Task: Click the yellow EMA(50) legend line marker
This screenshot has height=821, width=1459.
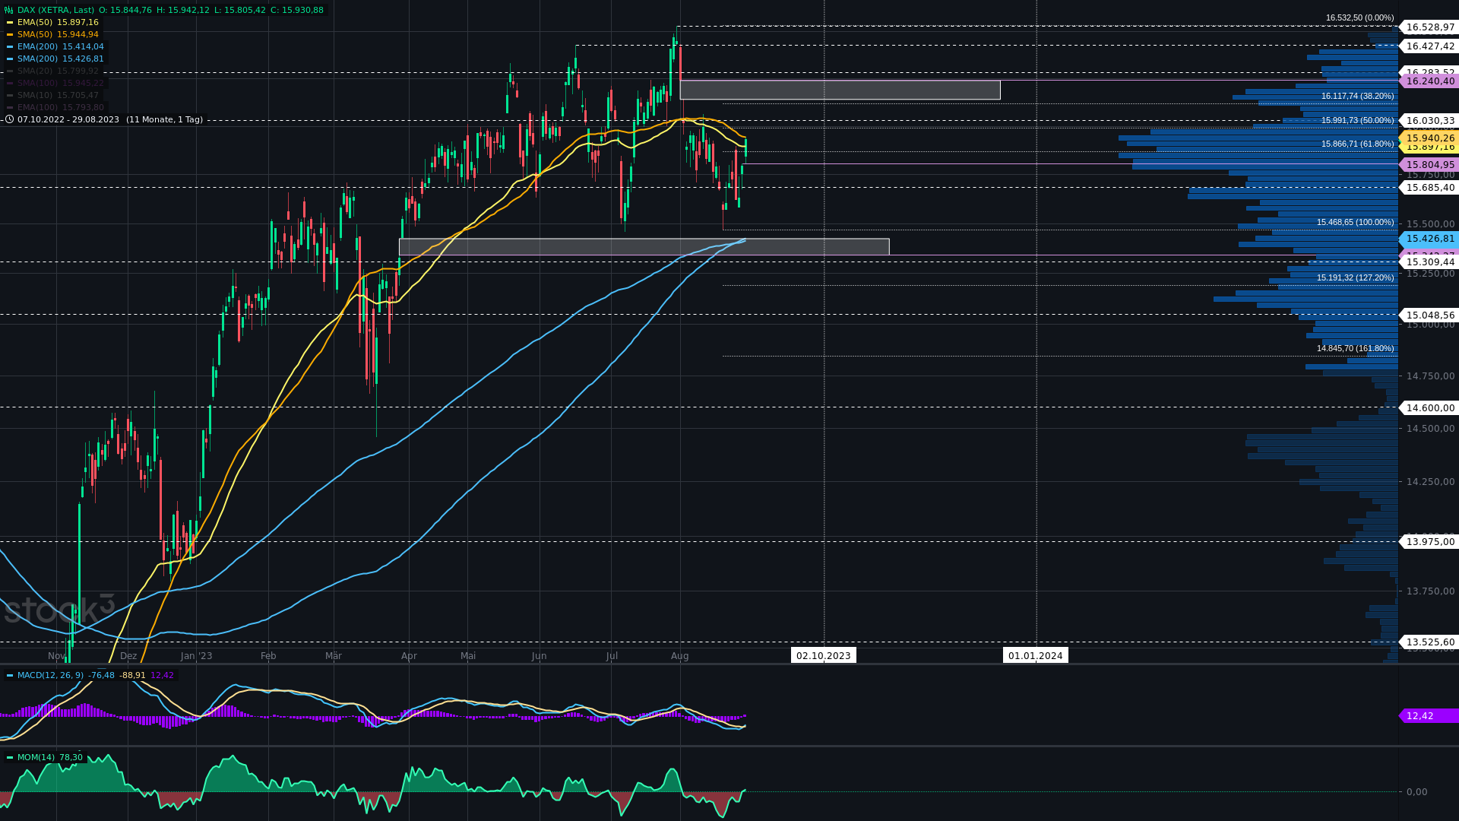Action: tap(10, 23)
